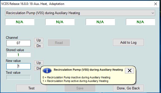Open the adaptation channel dropdown arrow
The image size is (161, 93).
tap(153, 13)
